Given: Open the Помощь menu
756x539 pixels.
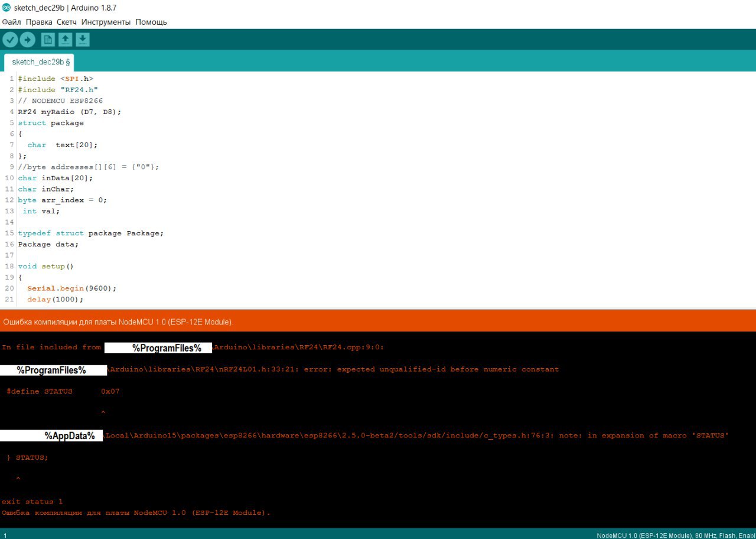Looking at the screenshot, I should 151,22.
